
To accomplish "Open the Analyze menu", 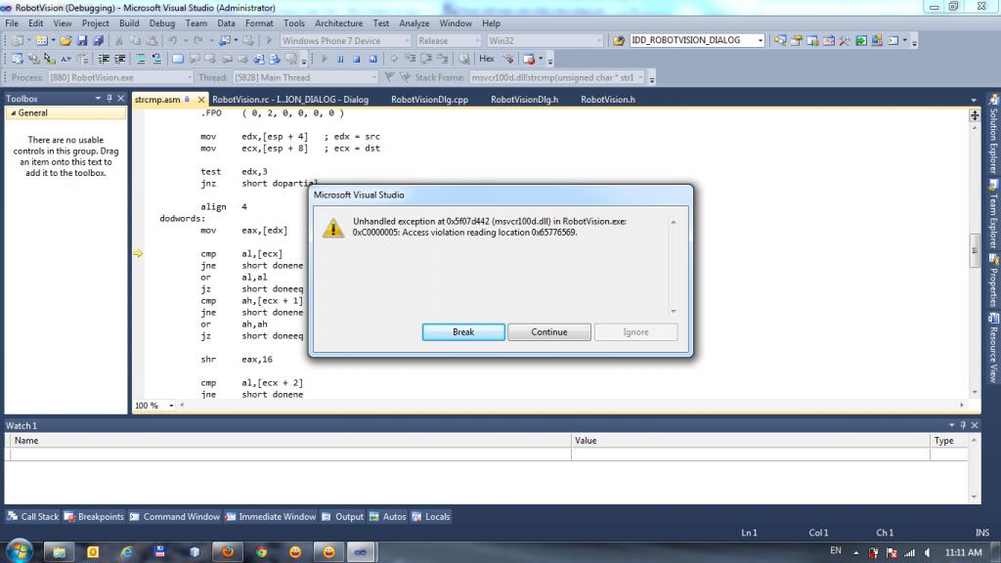I will [x=414, y=23].
